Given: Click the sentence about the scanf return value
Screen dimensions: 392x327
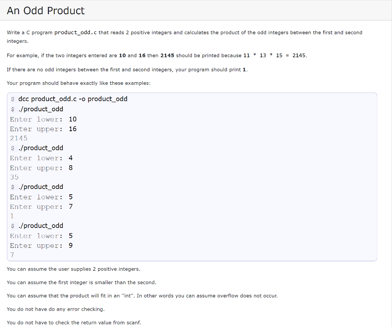Looking at the screenshot, I should pyautogui.click(x=74, y=322).
